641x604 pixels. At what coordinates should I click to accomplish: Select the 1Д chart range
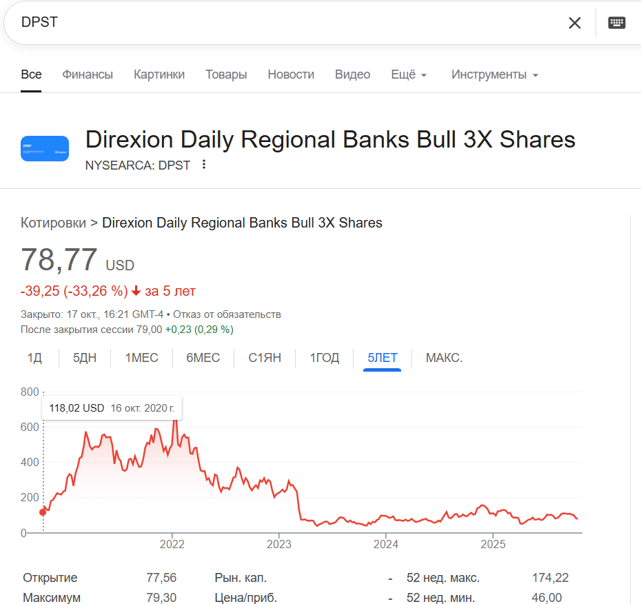[34, 358]
